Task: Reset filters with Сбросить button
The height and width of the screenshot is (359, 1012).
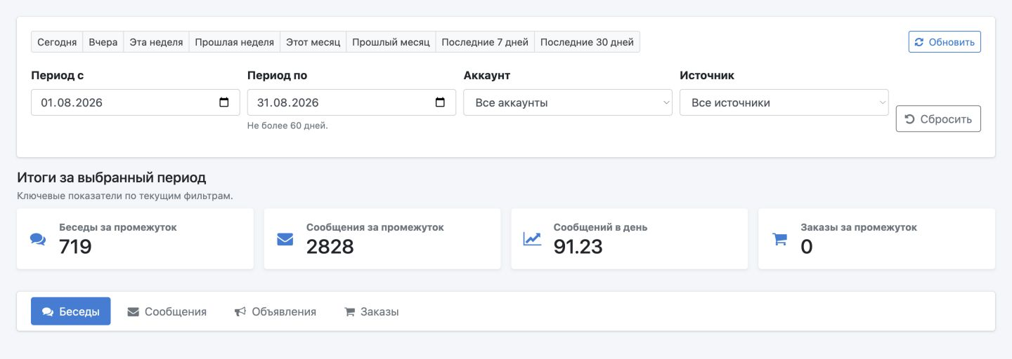Action: [x=938, y=118]
